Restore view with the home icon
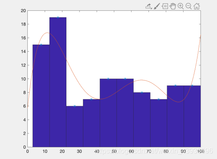The height and width of the screenshot is (159, 217). (197, 6)
